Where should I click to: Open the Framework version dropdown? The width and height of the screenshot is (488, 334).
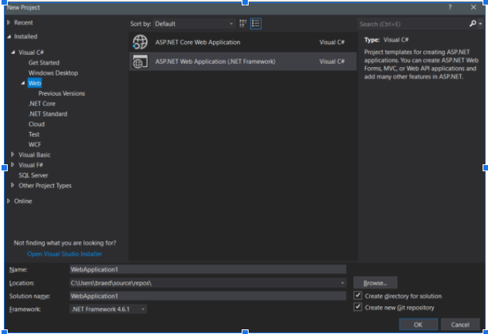click(108, 309)
